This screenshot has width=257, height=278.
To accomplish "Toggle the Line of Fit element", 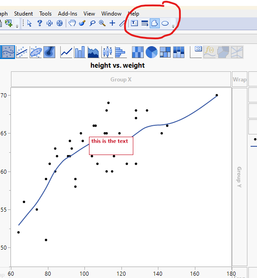I will [x=22, y=52].
